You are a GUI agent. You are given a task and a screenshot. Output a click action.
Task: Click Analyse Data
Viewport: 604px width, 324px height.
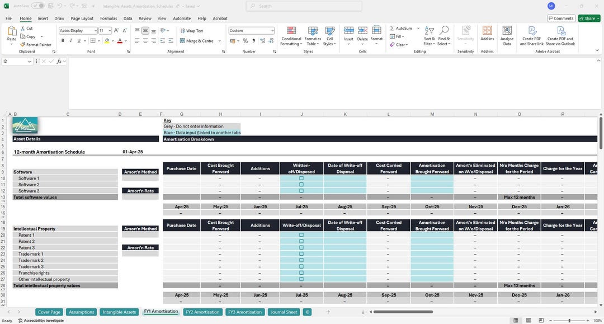[x=507, y=36]
